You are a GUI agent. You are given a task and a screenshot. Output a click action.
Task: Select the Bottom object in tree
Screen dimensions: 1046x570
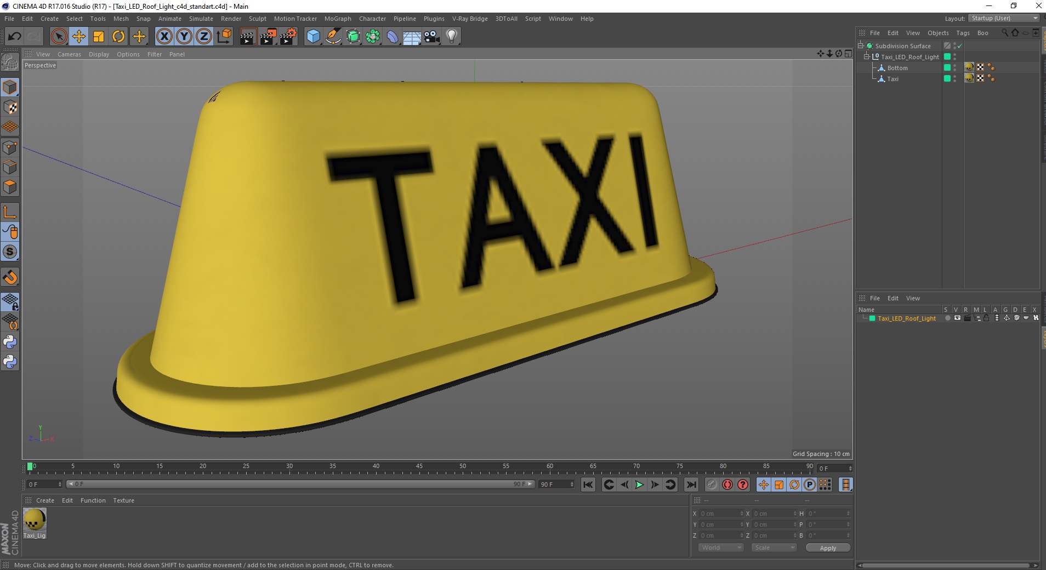point(897,68)
